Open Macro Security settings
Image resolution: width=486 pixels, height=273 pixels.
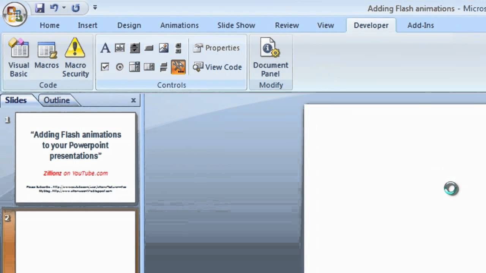(x=75, y=58)
